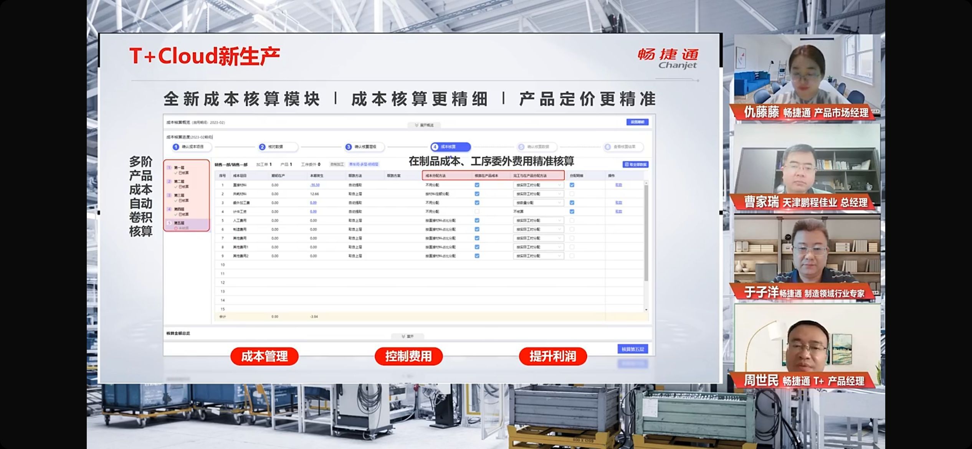Go to step 1 确认成本项目
972x449 pixels.
(191, 147)
